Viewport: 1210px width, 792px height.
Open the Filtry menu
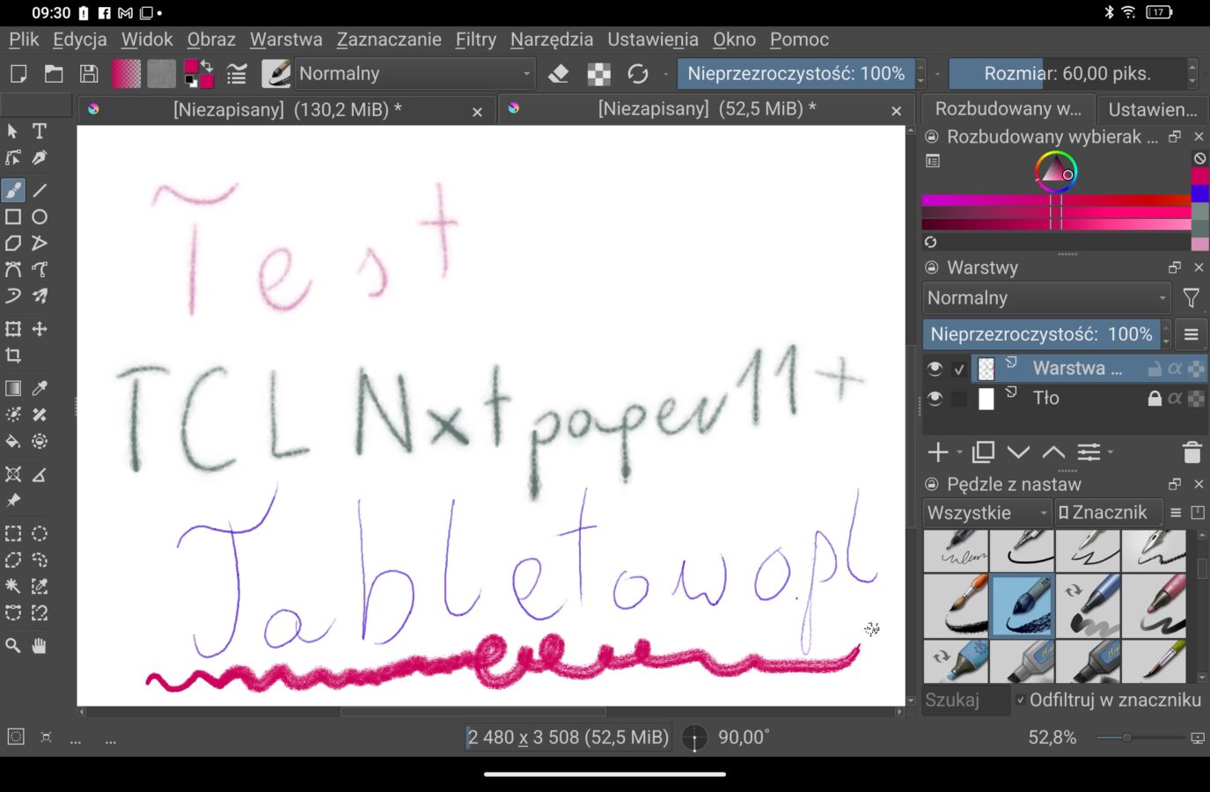point(476,40)
